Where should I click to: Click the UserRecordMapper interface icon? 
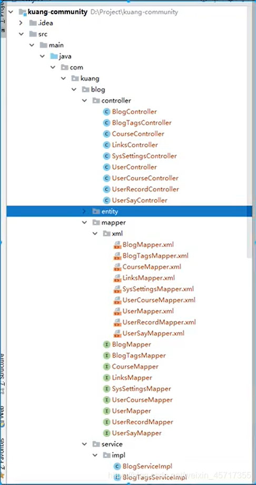click(x=106, y=422)
